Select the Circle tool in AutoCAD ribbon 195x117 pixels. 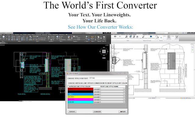tap(3, 37)
